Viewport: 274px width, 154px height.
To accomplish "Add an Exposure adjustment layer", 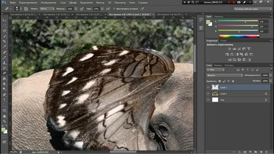I will tap(244, 49).
